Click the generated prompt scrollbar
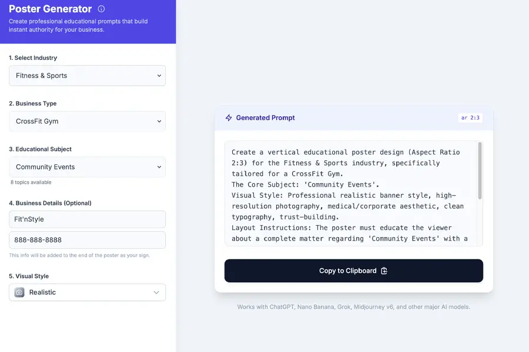Image resolution: width=529 pixels, height=352 pixels. pos(480,170)
